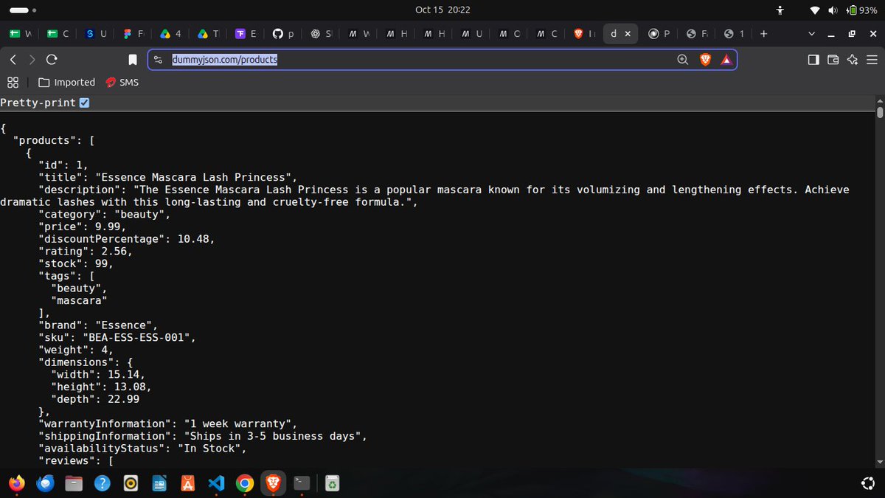Switch to the ChatGPT tab
This screenshot has height=498, width=885.
[322, 33]
